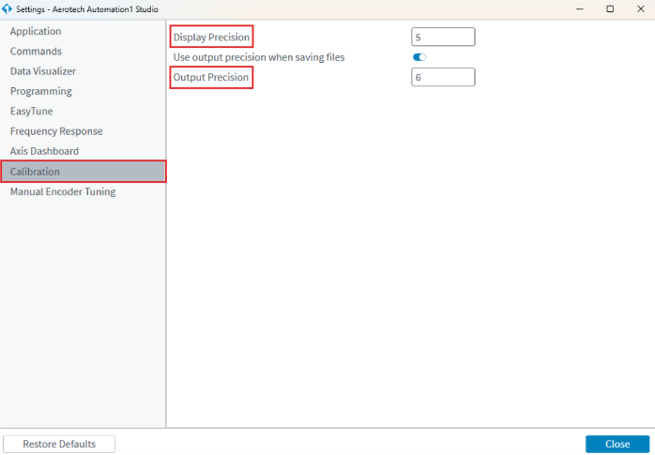The width and height of the screenshot is (655, 455).
Task: Select the Calibration category
Action: coord(84,172)
